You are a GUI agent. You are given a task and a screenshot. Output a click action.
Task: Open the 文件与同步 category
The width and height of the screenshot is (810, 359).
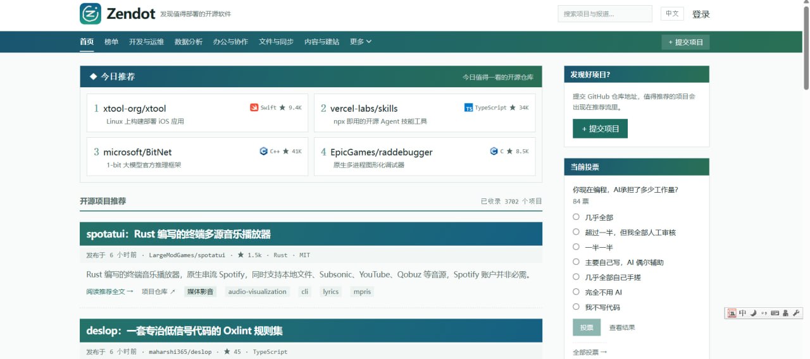pos(276,42)
